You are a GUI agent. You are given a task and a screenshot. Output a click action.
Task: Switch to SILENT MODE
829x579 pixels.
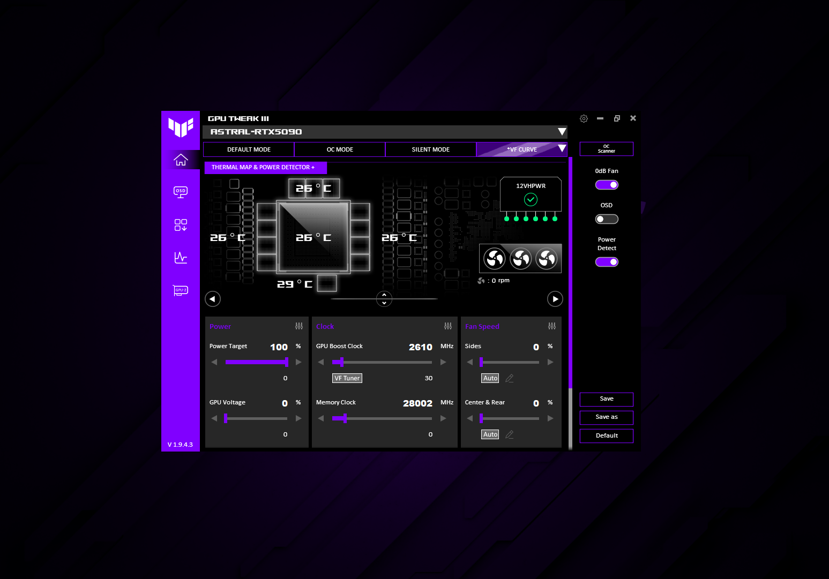[430, 149]
